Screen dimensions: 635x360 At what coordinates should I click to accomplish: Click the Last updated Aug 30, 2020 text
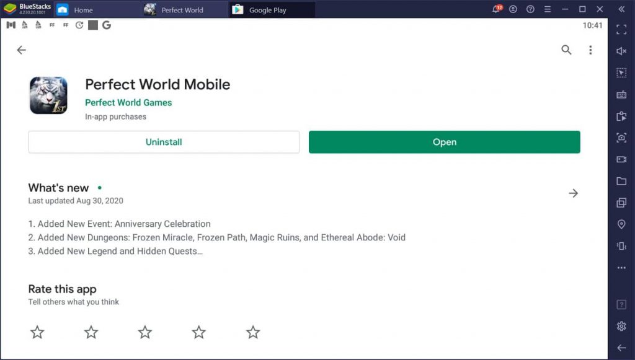(x=76, y=201)
